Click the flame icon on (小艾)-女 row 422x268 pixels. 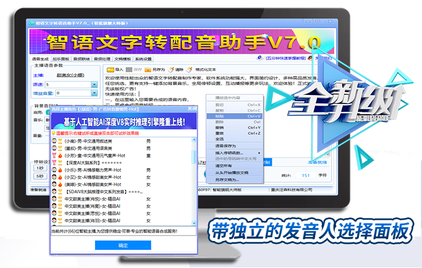[60, 177]
